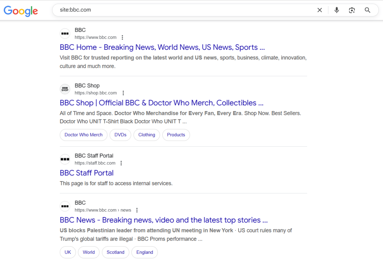Click the search magnifier icon
Viewport: 383px width, 262px height.
[x=367, y=10]
